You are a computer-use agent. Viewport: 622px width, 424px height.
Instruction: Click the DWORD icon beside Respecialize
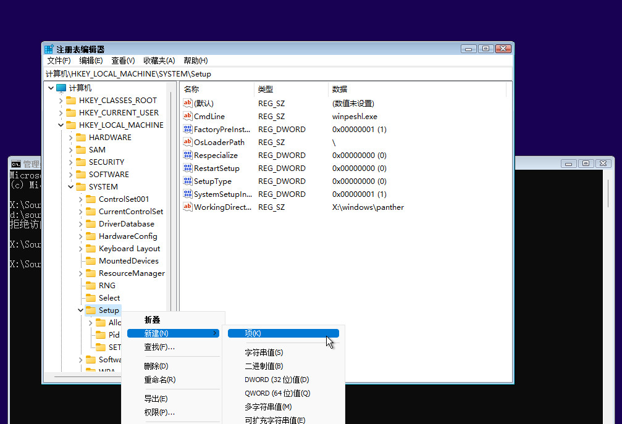coord(188,155)
